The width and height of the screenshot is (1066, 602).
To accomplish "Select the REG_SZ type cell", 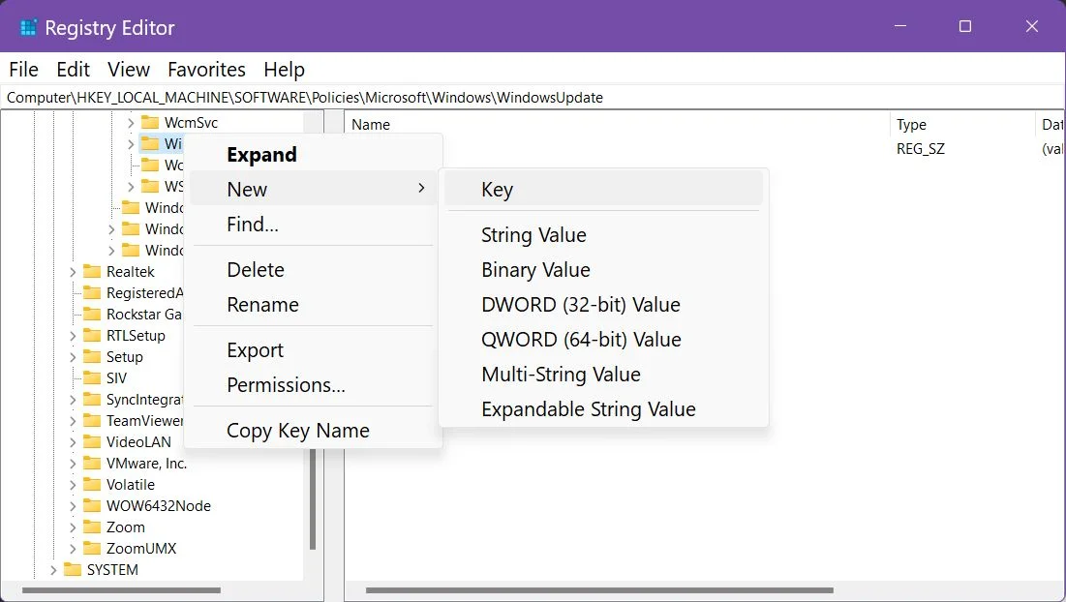I will click(921, 149).
